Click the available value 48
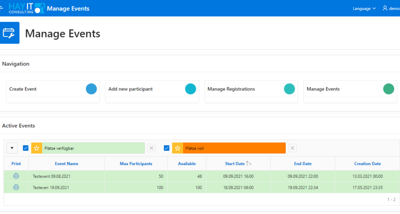Screen dimensions: 400x214 click(x=200, y=176)
